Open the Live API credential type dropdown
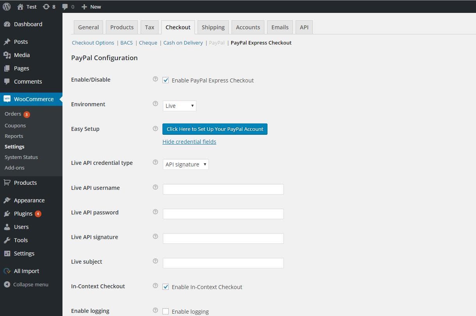The height and width of the screenshot is (316, 476). [185, 164]
